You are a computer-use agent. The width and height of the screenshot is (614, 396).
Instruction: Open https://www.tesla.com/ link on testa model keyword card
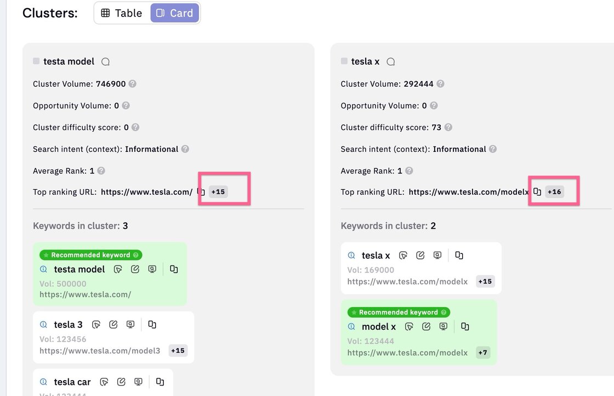(86, 295)
